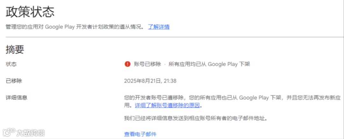344x139 pixels.
Task: Click 详细了解账号遭移除的原因 link
Action: point(168,105)
